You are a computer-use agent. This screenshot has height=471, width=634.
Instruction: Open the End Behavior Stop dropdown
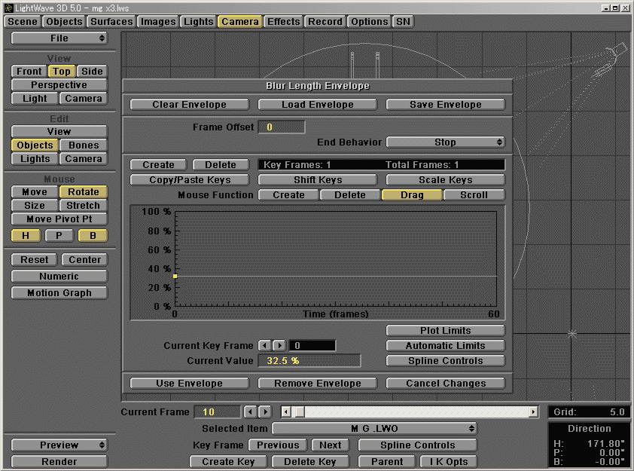click(445, 142)
